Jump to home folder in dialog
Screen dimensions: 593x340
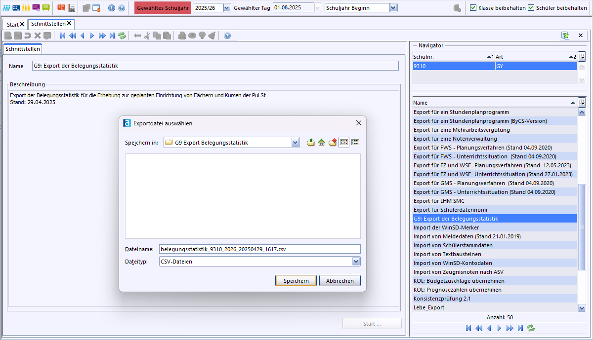[x=322, y=143]
